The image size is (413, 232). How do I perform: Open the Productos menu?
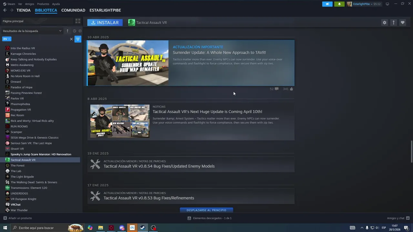coord(43,4)
